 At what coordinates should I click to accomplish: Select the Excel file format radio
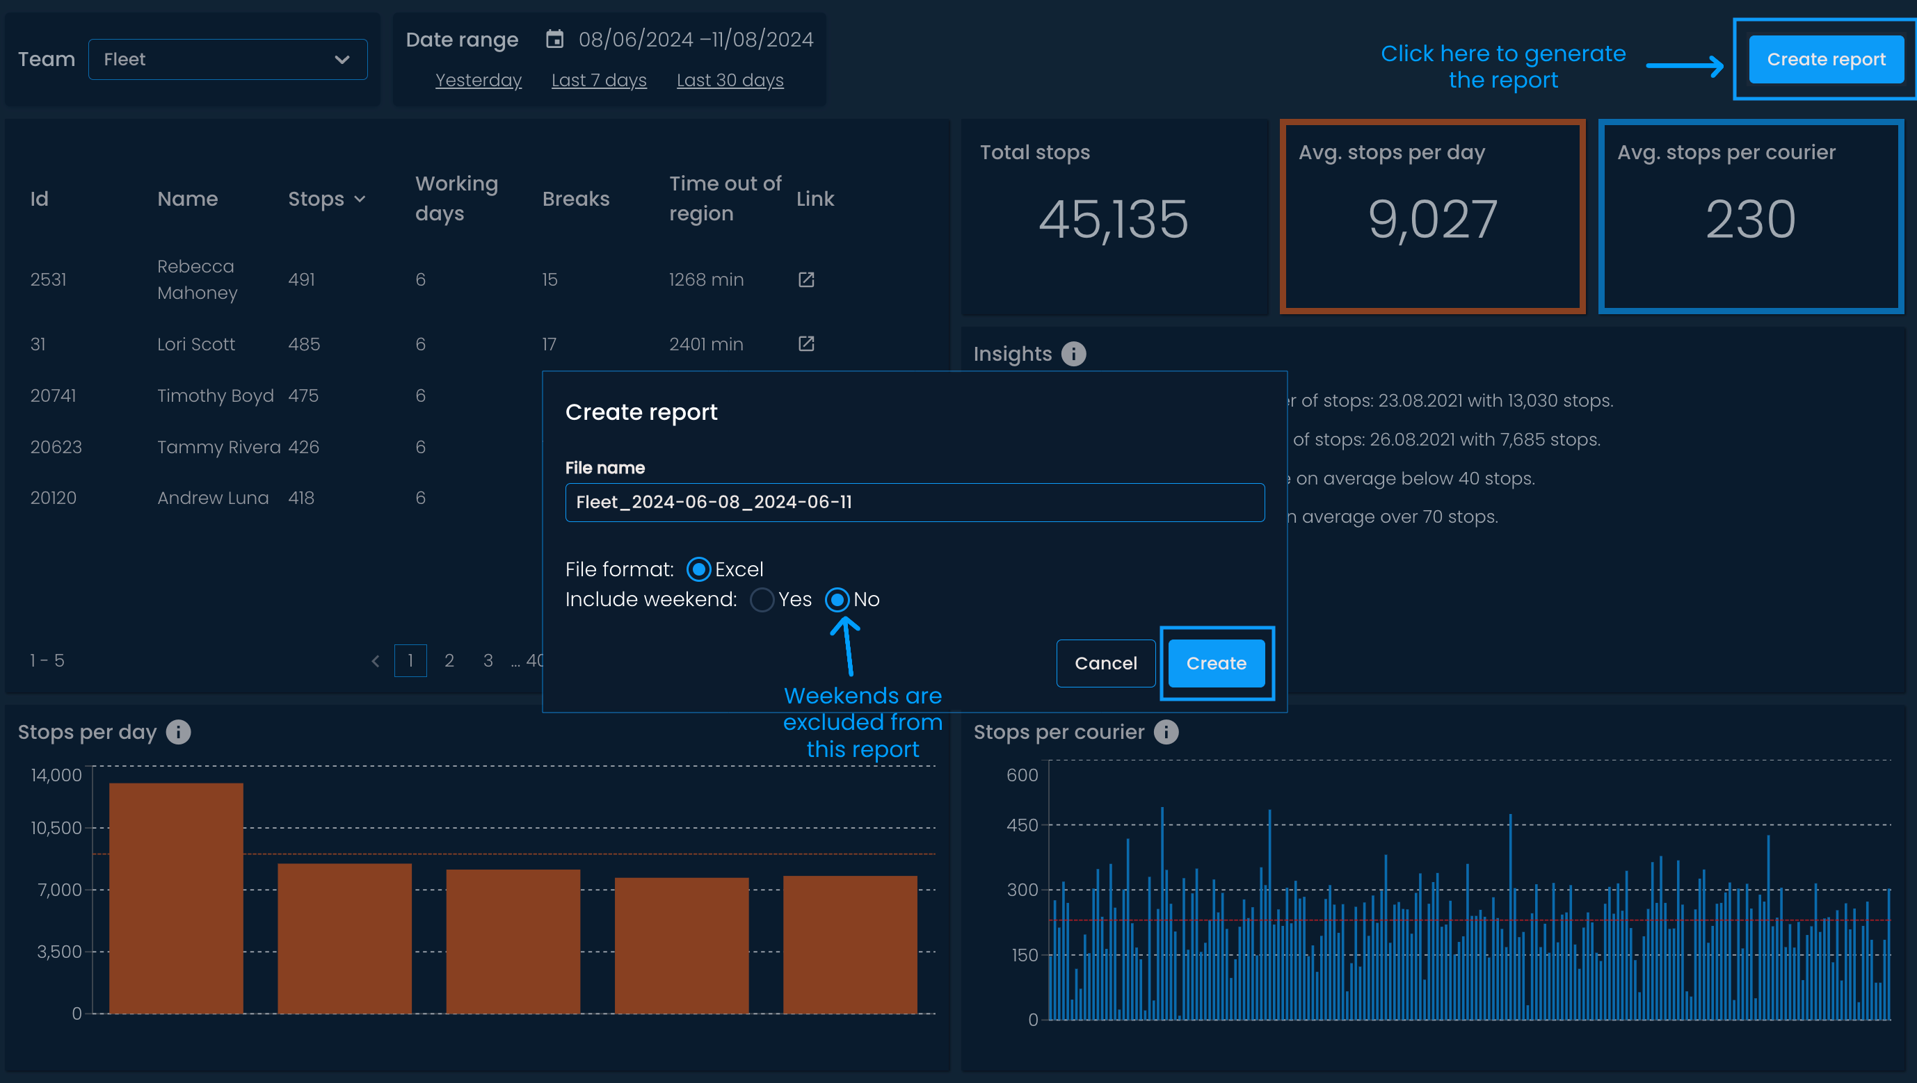click(698, 570)
